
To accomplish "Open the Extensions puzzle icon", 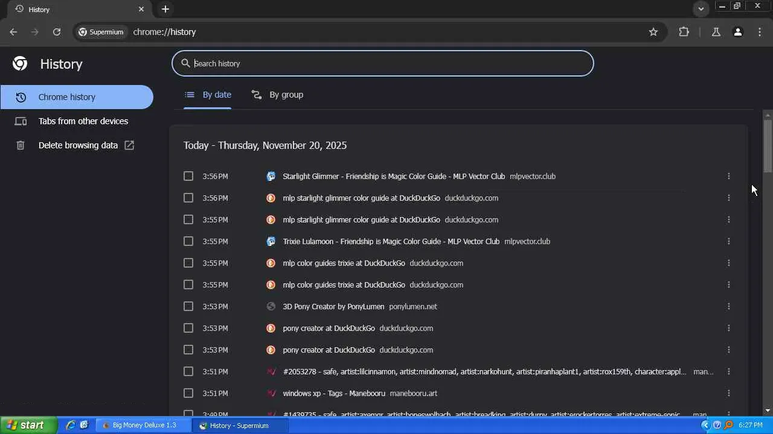I will [x=684, y=32].
